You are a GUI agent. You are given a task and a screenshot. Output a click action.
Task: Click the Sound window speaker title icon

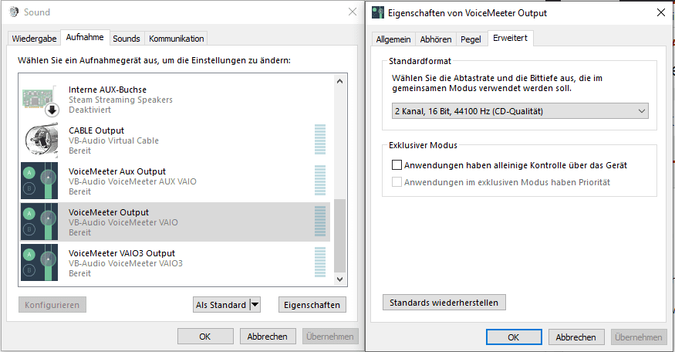click(x=14, y=12)
